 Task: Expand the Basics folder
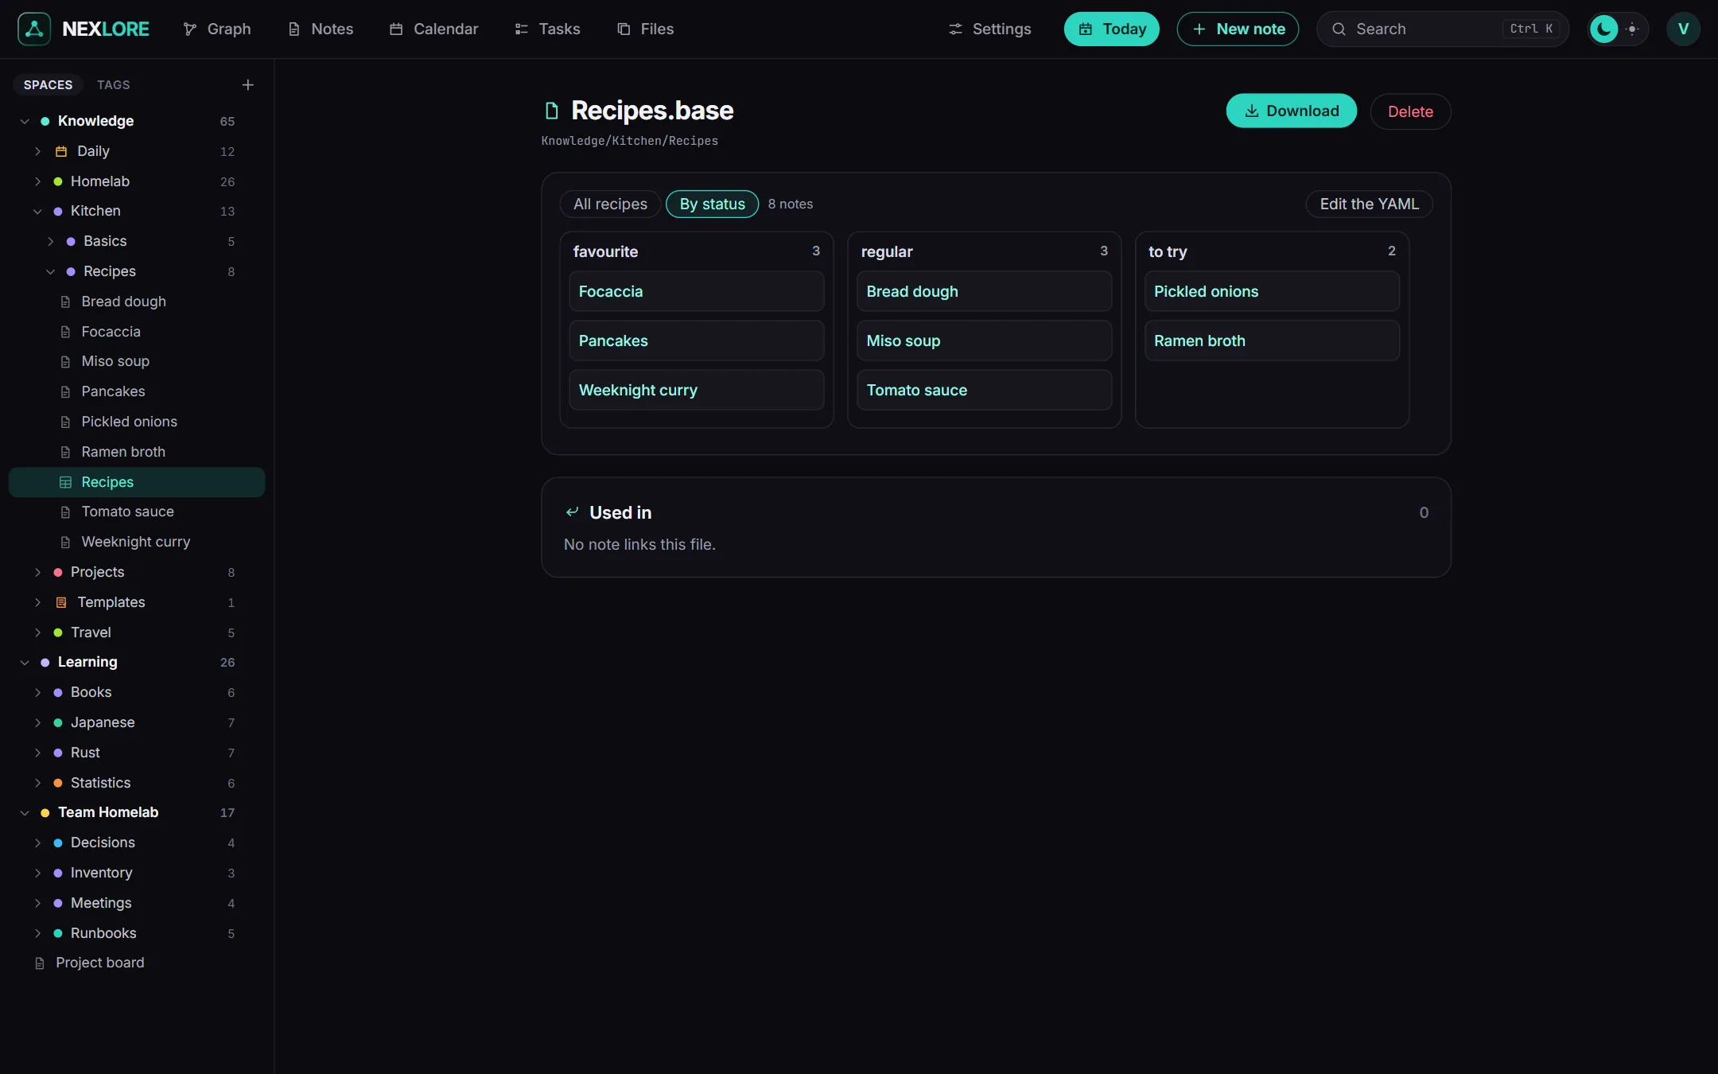[50, 241]
